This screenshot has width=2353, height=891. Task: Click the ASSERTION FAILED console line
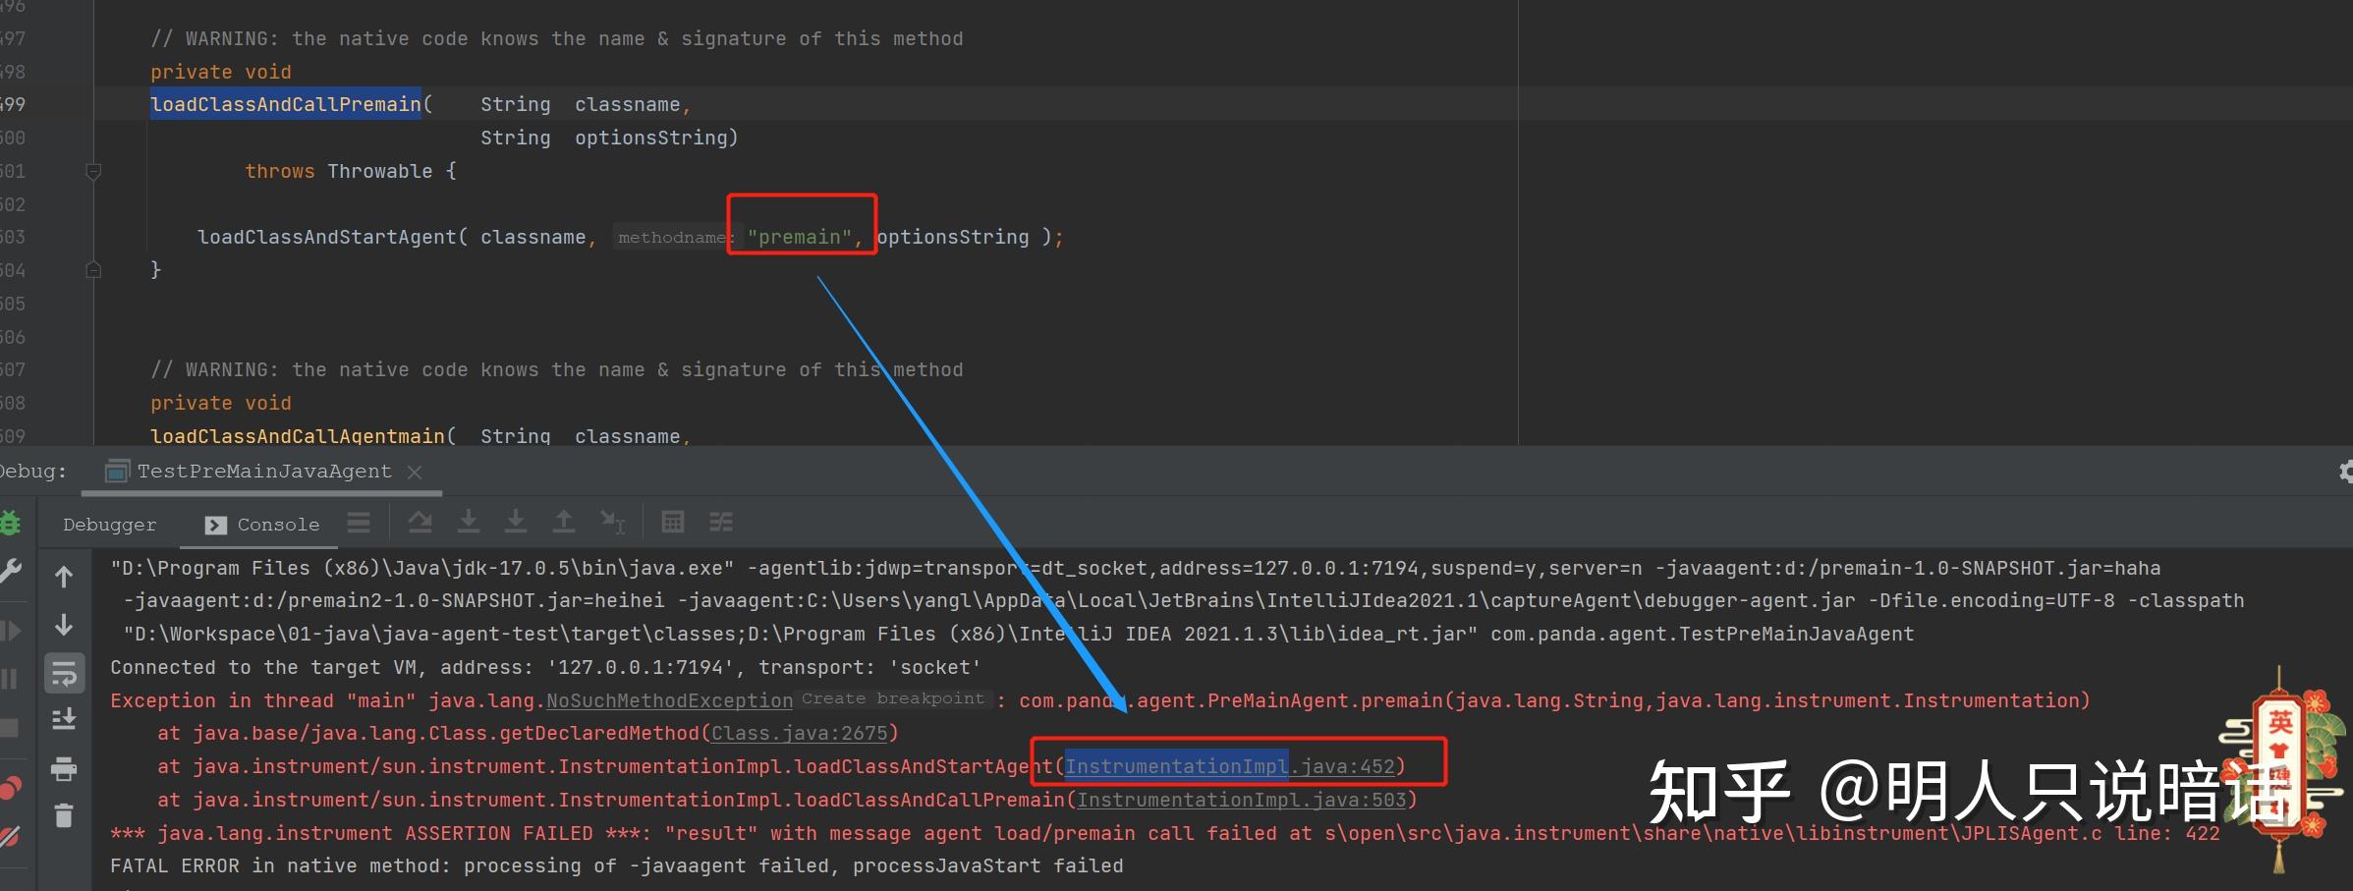[1164, 833]
